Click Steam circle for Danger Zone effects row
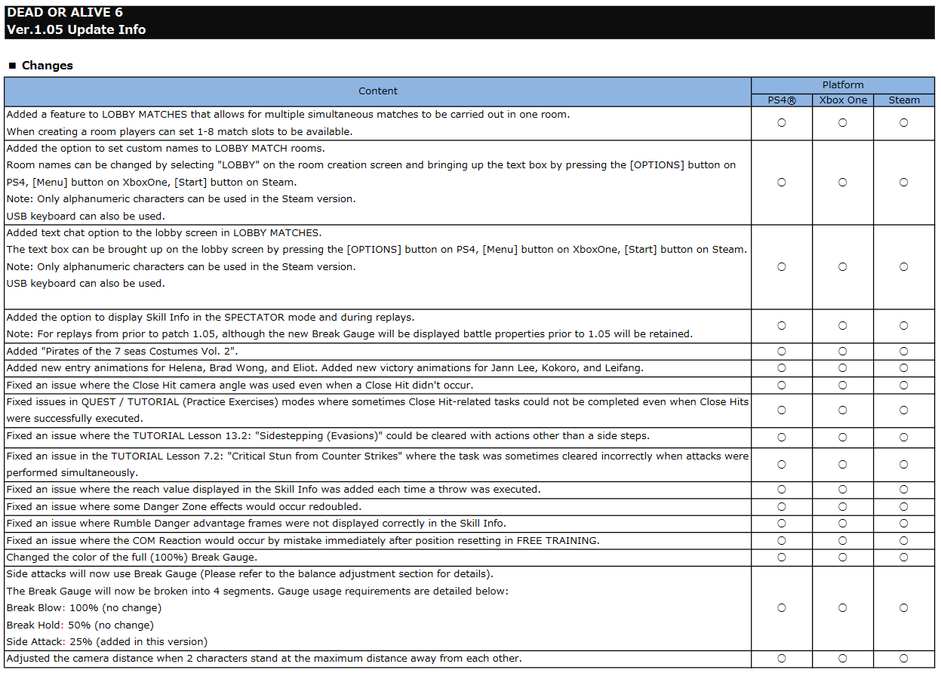The image size is (941, 673). [903, 507]
